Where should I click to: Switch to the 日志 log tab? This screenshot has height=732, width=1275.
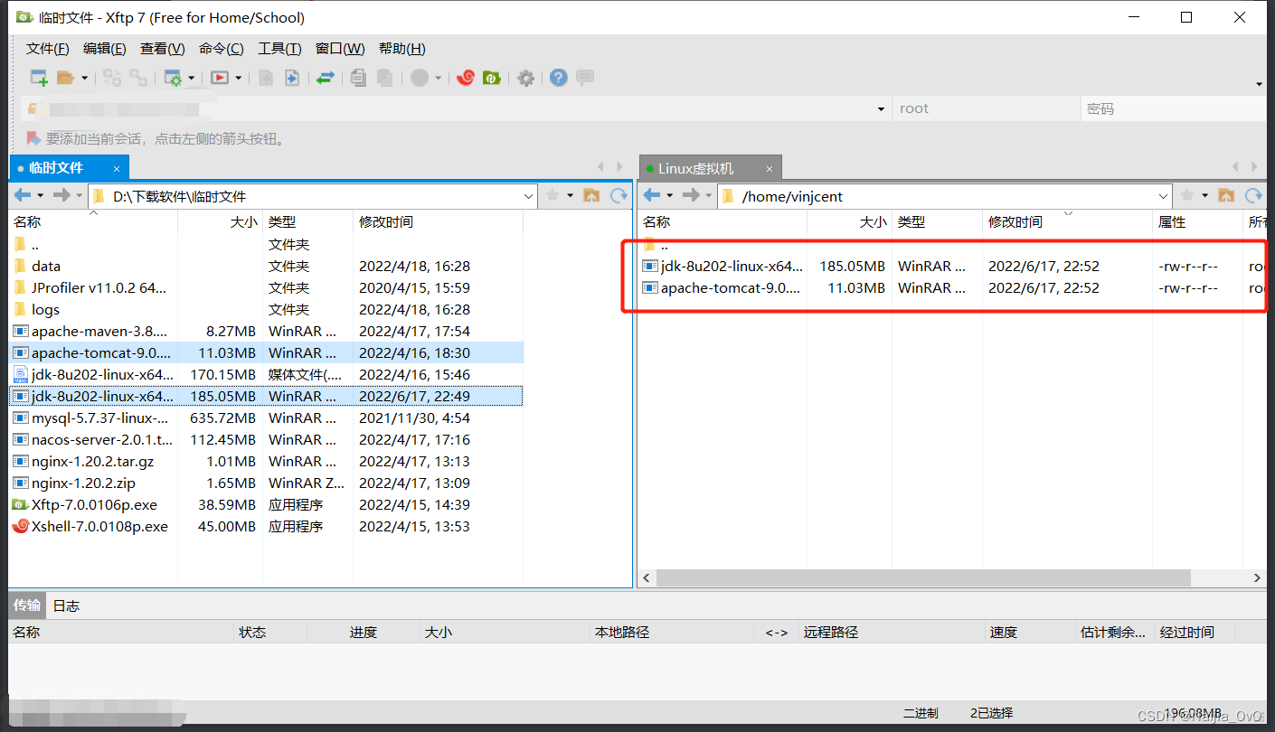[x=66, y=605]
